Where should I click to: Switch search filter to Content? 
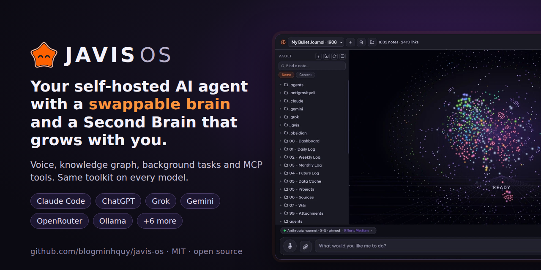(x=305, y=75)
